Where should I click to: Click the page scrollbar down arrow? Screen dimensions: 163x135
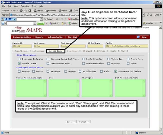click(x=160, y=129)
